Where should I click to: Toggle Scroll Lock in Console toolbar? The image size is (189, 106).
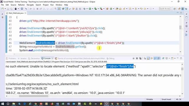pyautogui.click(x=148, y=58)
